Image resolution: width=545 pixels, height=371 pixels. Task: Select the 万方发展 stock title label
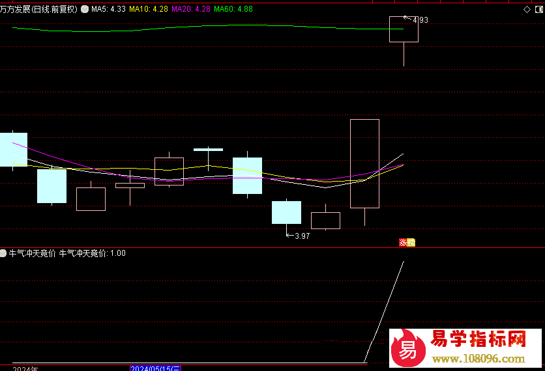point(39,10)
